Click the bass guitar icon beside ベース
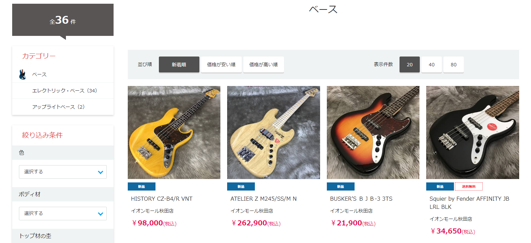Screen dimensions: 531x243 point(22,74)
